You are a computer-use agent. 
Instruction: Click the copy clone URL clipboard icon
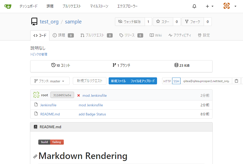[x=236, y=81]
